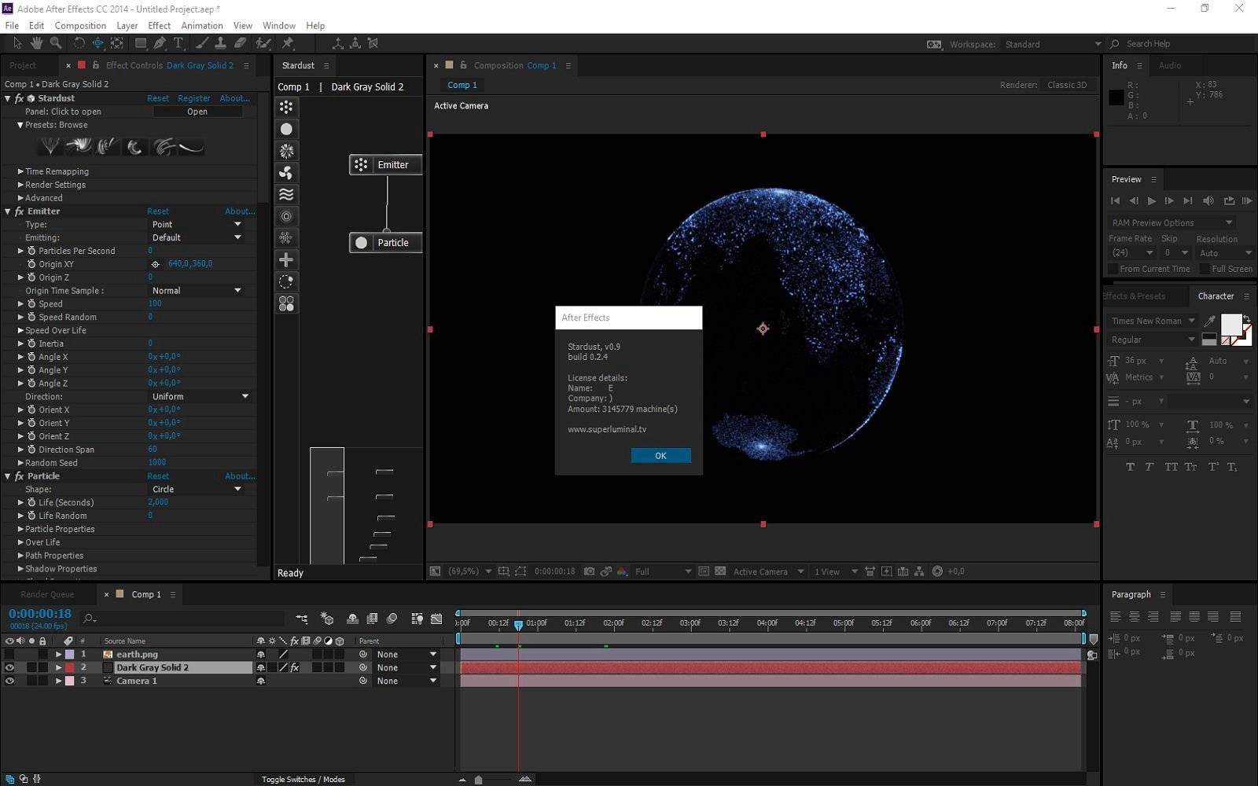Click the timeline zoom slider handle

pos(478,780)
